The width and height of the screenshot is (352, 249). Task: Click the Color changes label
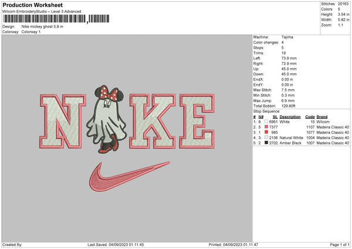coord(266,42)
